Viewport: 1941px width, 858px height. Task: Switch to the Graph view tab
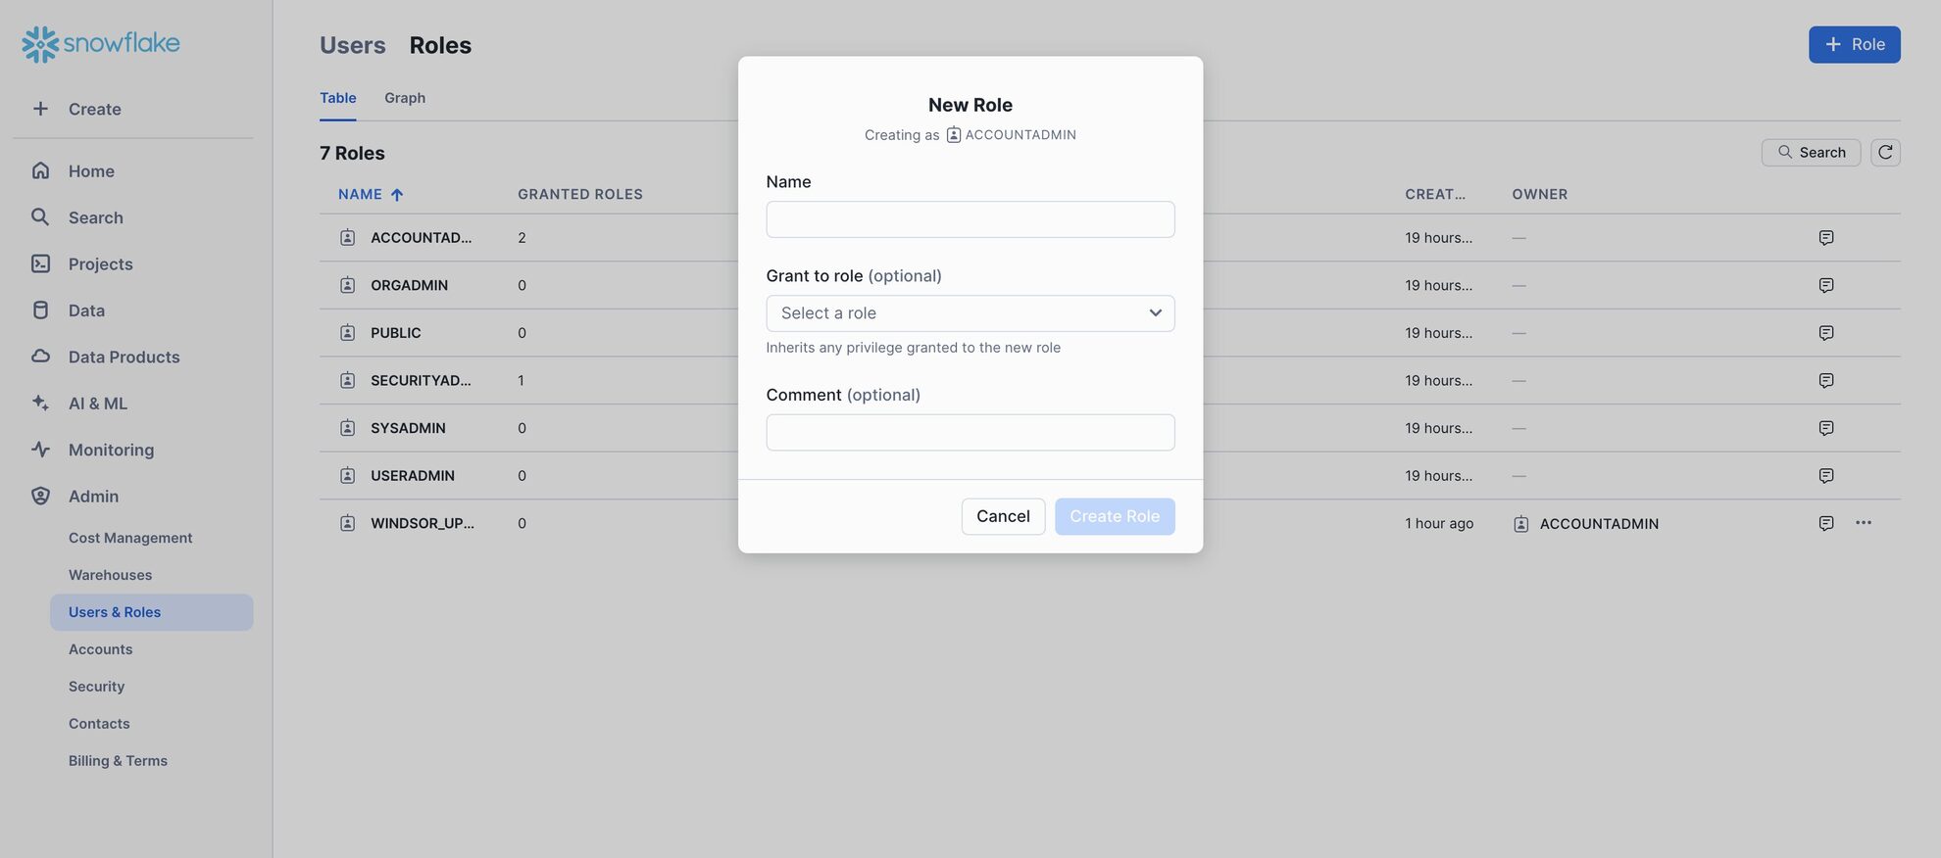pyautogui.click(x=405, y=98)
